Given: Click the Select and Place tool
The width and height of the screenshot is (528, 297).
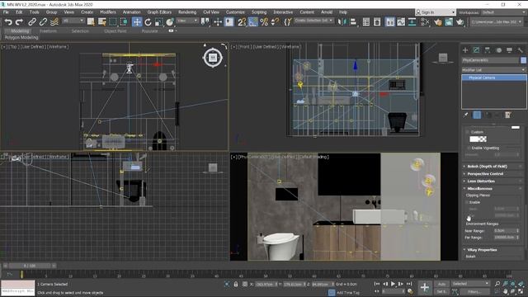Looking at the screenshot, I should tap(170, 22).
